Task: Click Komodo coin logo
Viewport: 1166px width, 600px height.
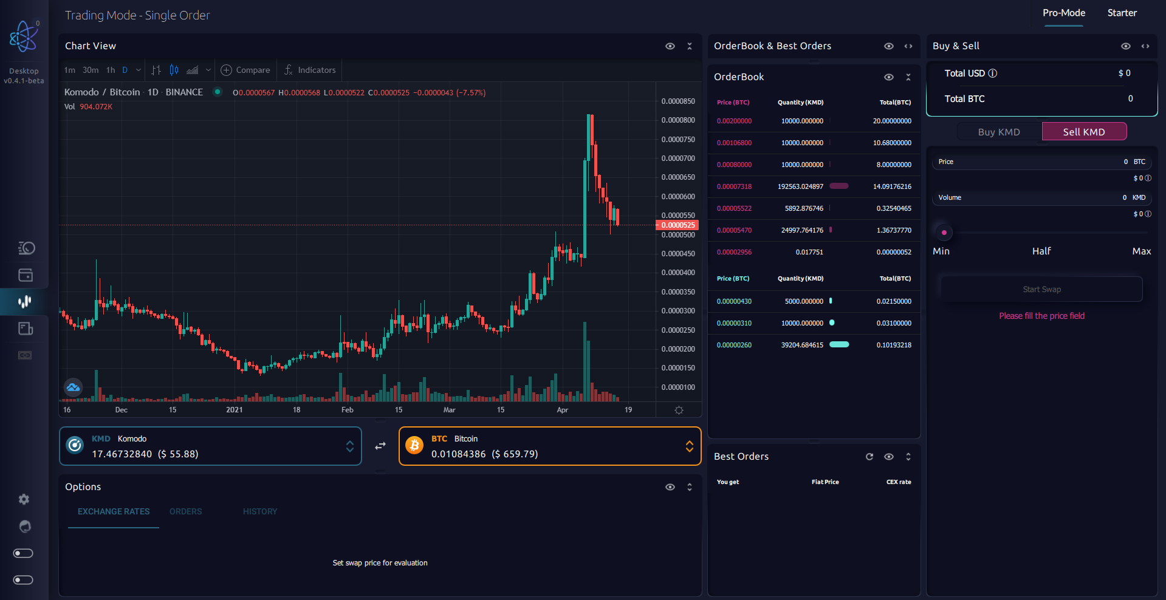Action: pos(75,445)
